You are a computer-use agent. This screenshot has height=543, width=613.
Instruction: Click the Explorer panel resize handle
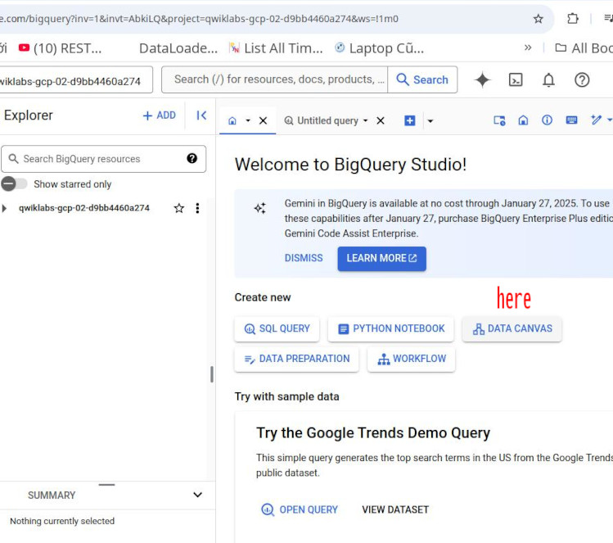[212, 374]
